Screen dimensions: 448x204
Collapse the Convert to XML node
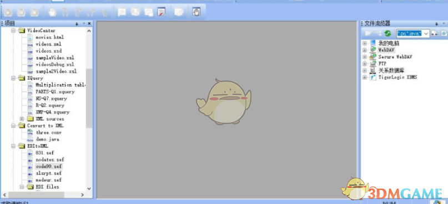click(13, 126)
